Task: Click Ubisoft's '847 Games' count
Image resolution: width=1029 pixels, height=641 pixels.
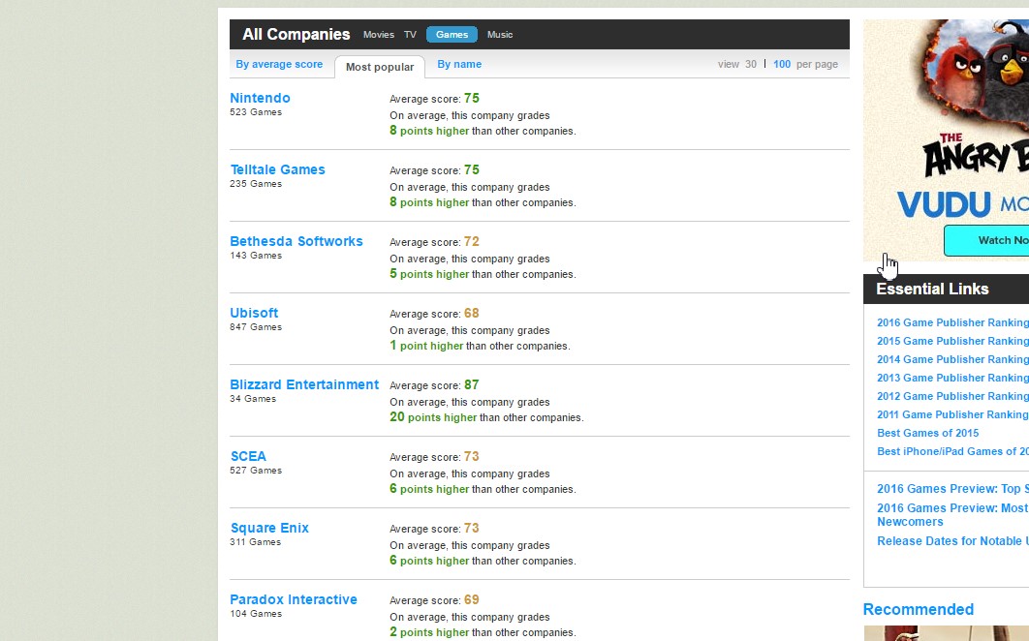Action: [256, 326]
